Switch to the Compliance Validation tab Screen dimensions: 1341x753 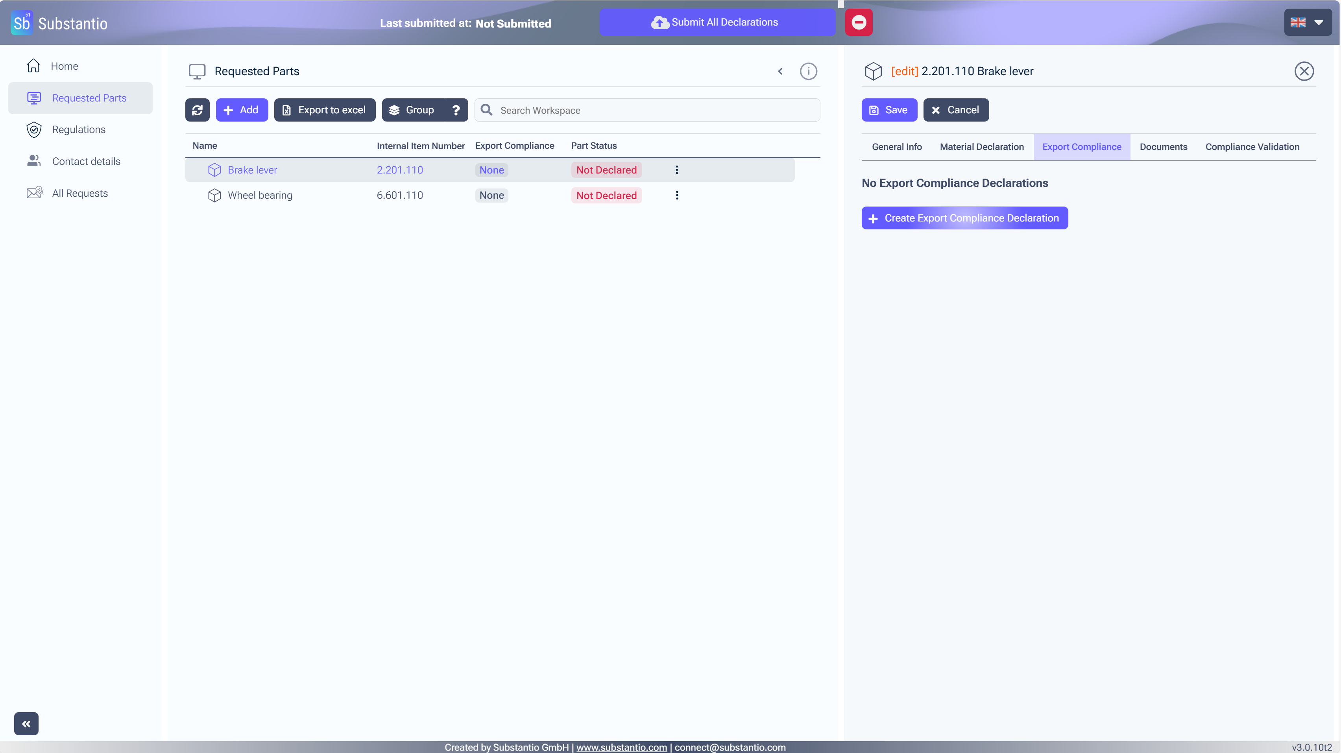pyautogui.click(x=1252, y=147)
